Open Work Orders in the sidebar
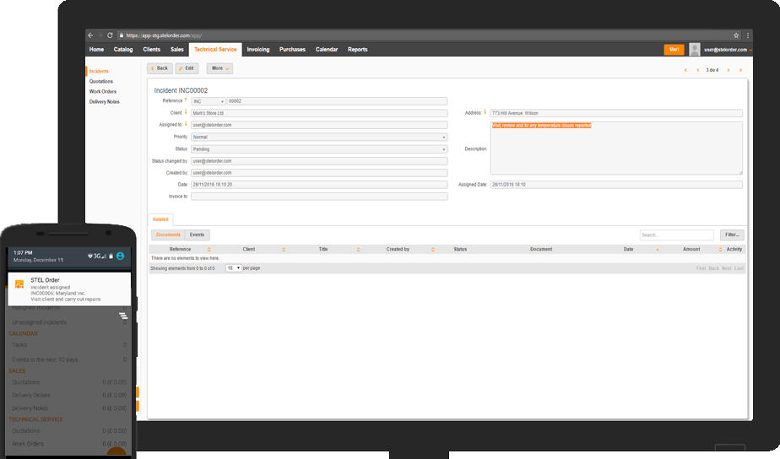Image resolution: width=780 pixels, height=459 pixels. point(102,91)
